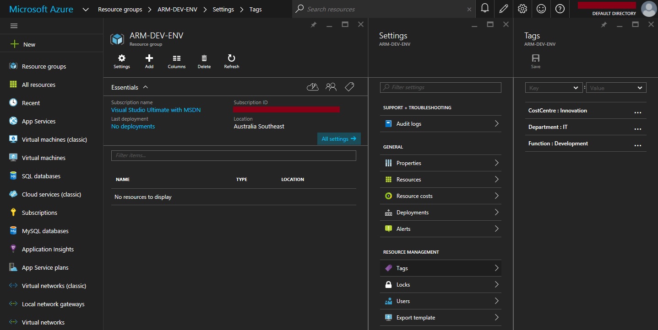The width and height of the screenshot is (658, 330).
Task: Open Visual Studio Ultimate with MSDN subscription link
Action: 156,110
